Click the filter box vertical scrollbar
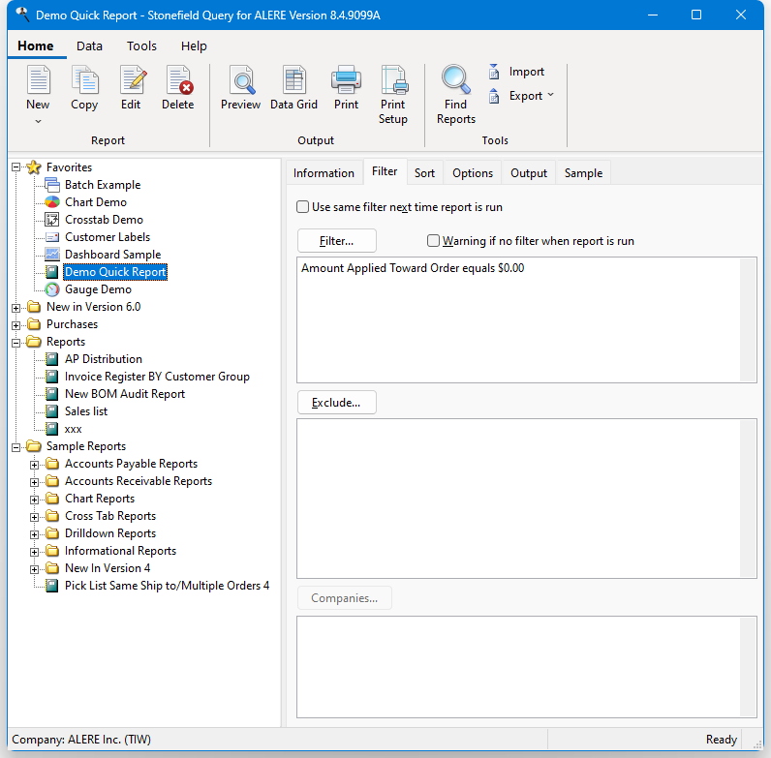The width and height of the screenshot is (771, 758). pos(748,319)
